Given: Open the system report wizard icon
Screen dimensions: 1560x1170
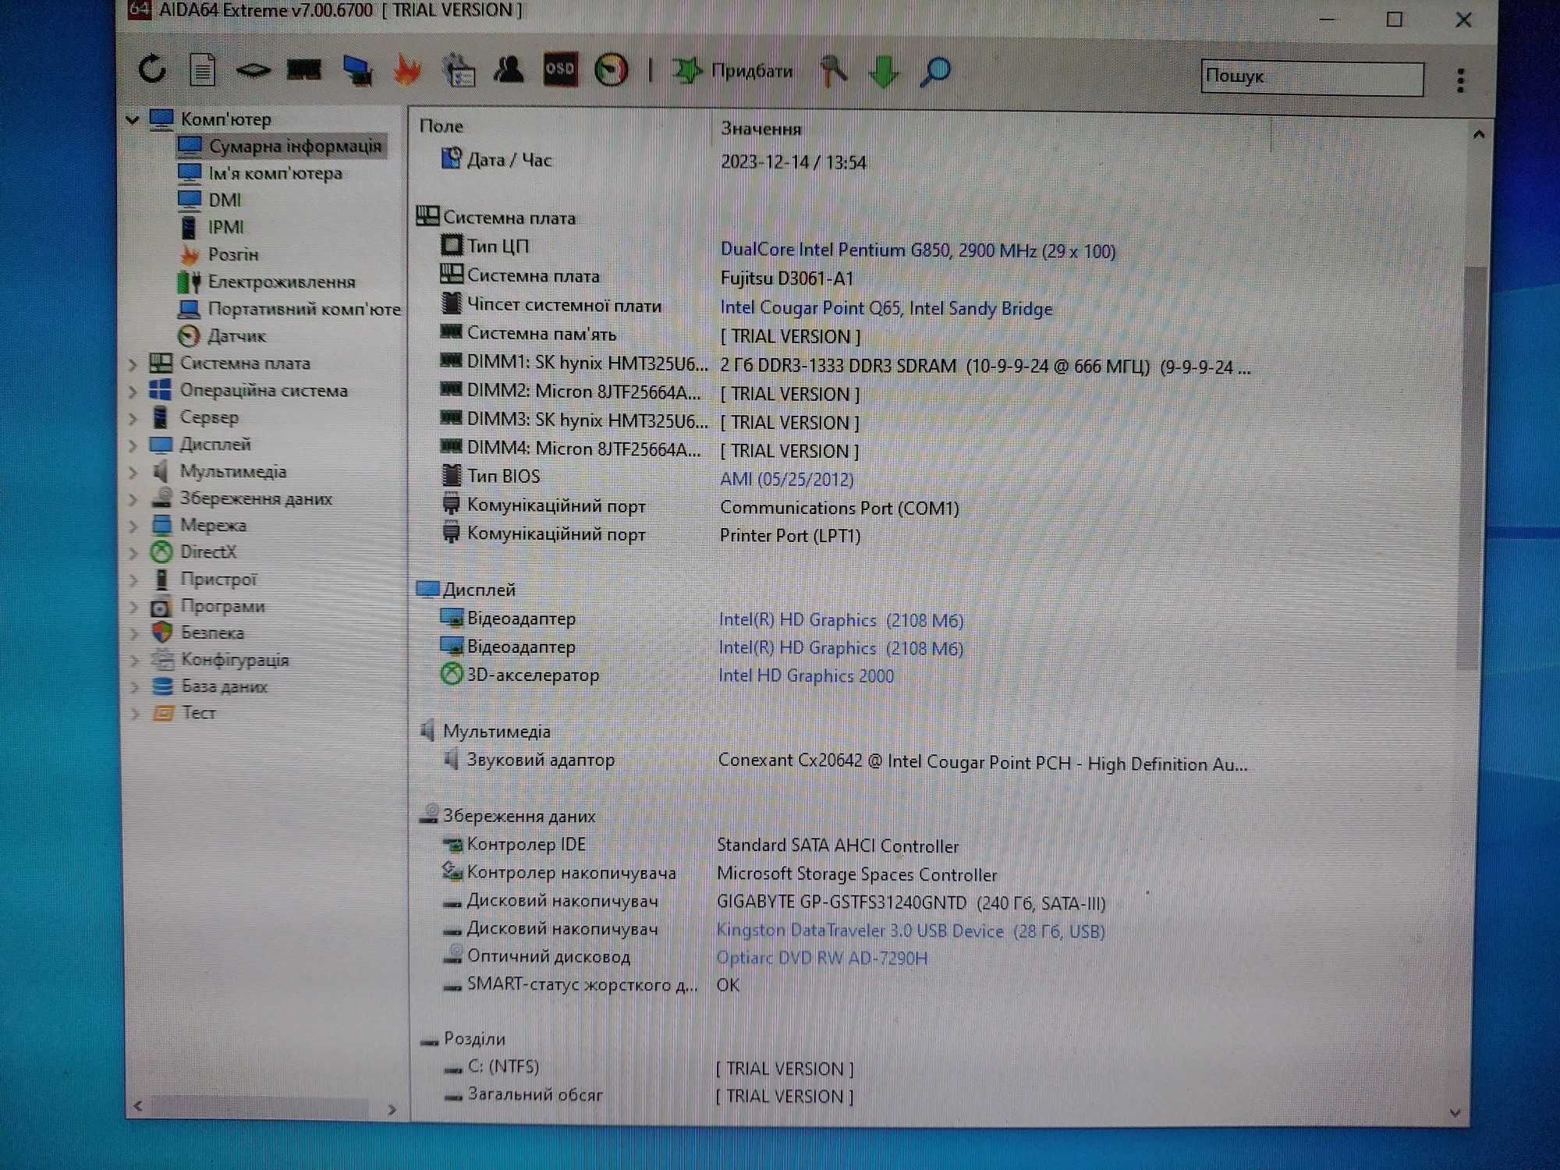Looking at the screenshot, I should (x=459, y=70).
